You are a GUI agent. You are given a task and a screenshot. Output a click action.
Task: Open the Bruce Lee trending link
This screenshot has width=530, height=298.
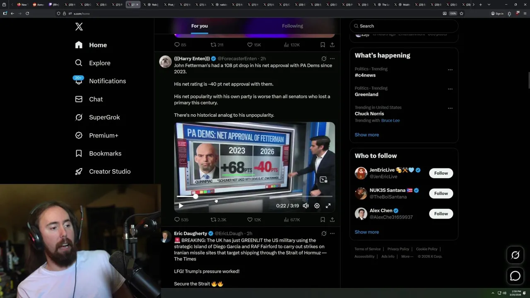pos(390,120)
